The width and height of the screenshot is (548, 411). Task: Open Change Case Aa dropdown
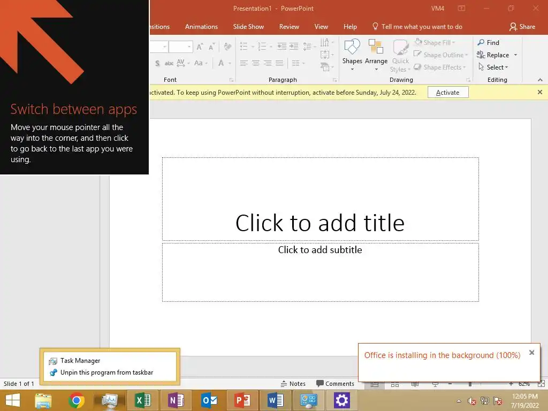click(x=201, y=63)
